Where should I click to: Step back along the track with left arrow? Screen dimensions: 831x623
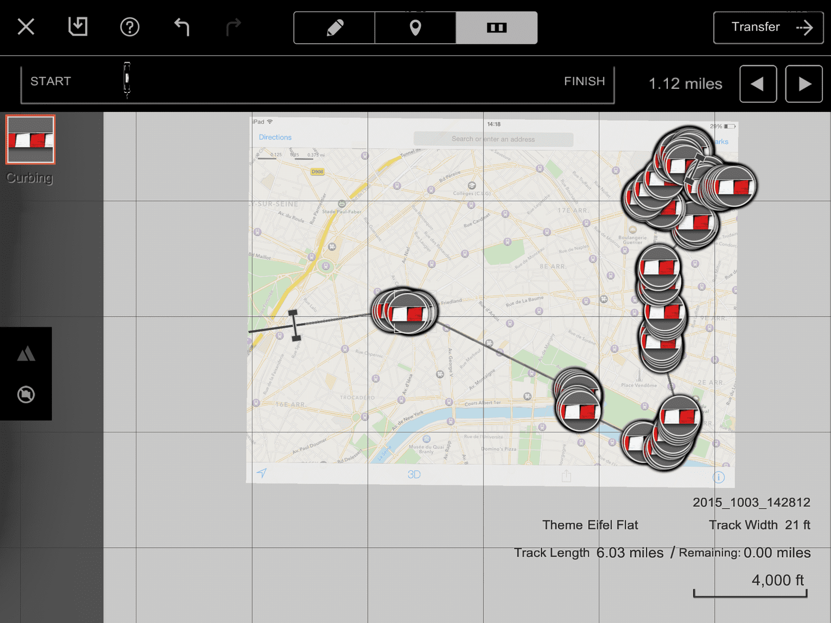coord(758,84)
